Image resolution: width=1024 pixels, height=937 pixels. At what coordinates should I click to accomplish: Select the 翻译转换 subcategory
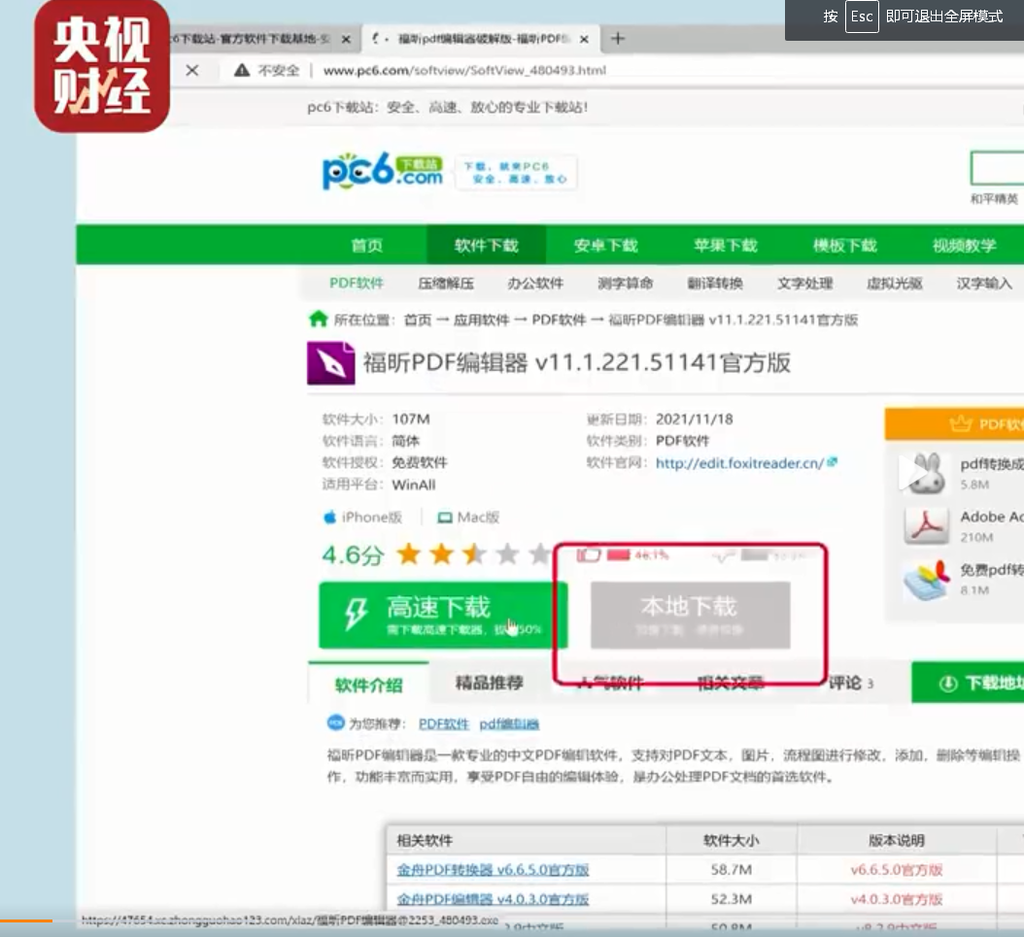[x=715, y=284]
